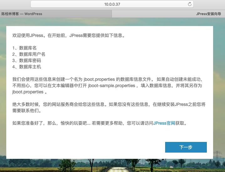Click the road in the background image
Viewport: 225px width, 172px height.
117,169
